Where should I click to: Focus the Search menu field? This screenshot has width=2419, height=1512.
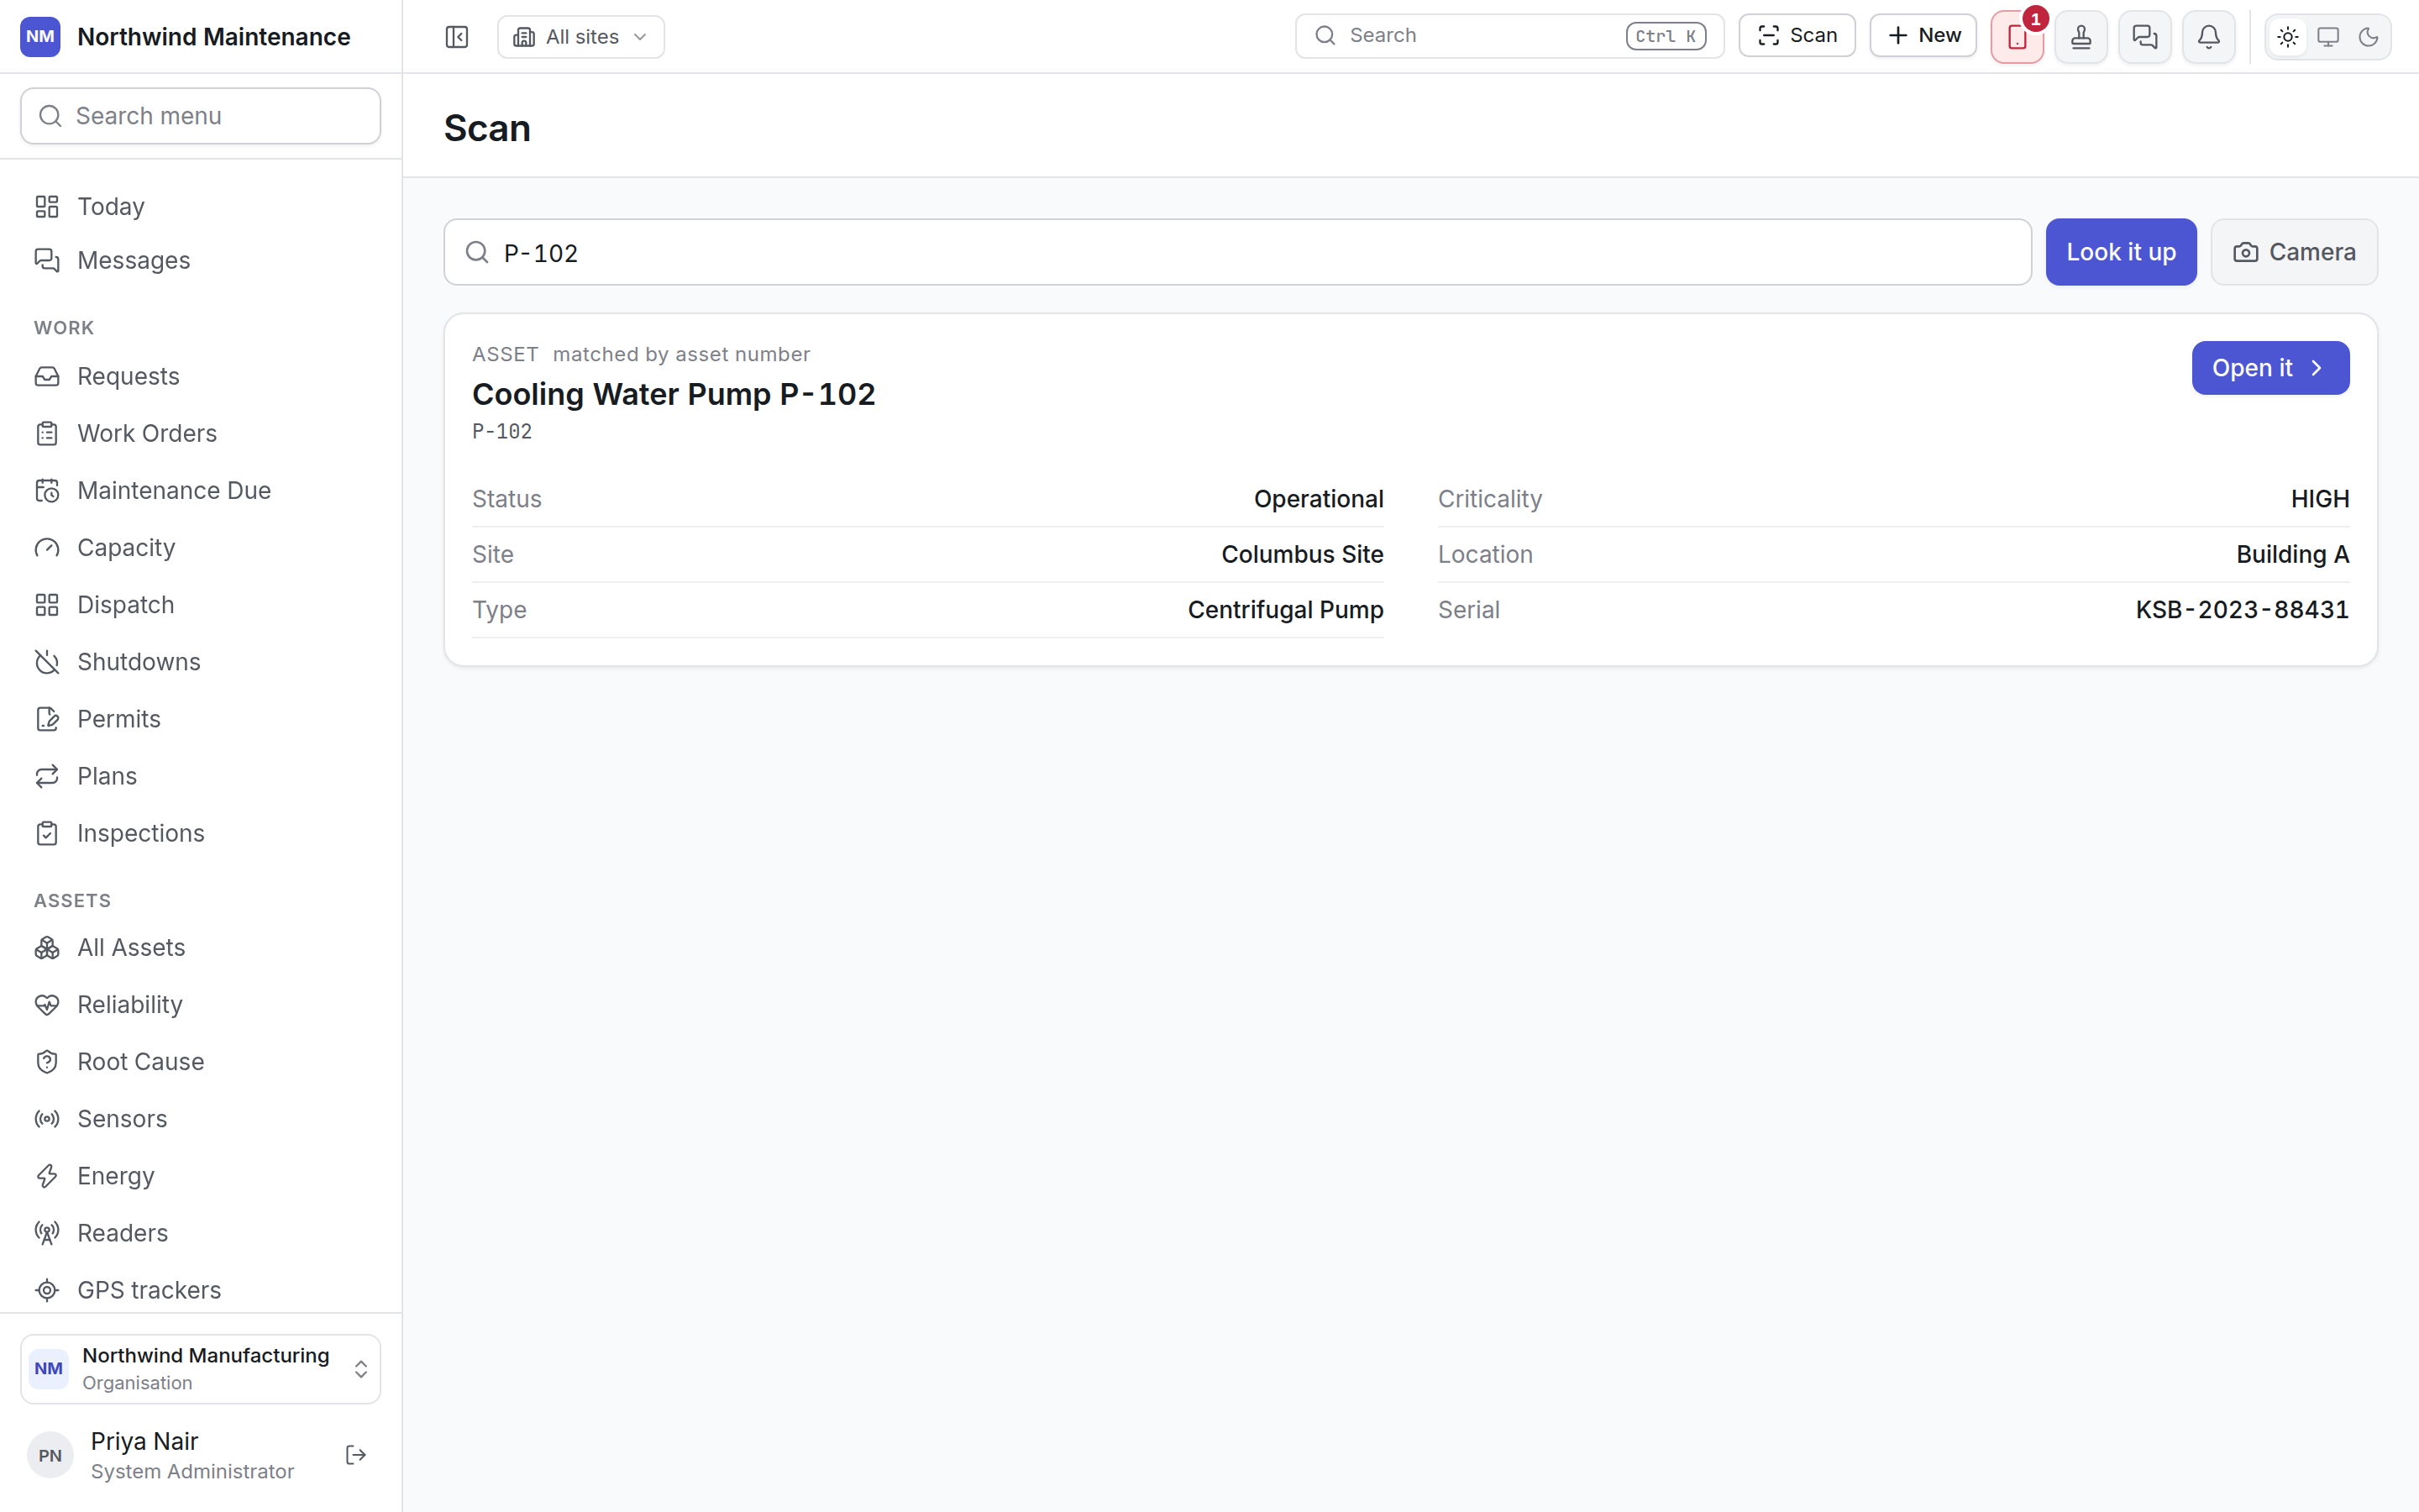click(x=201, y=116)
